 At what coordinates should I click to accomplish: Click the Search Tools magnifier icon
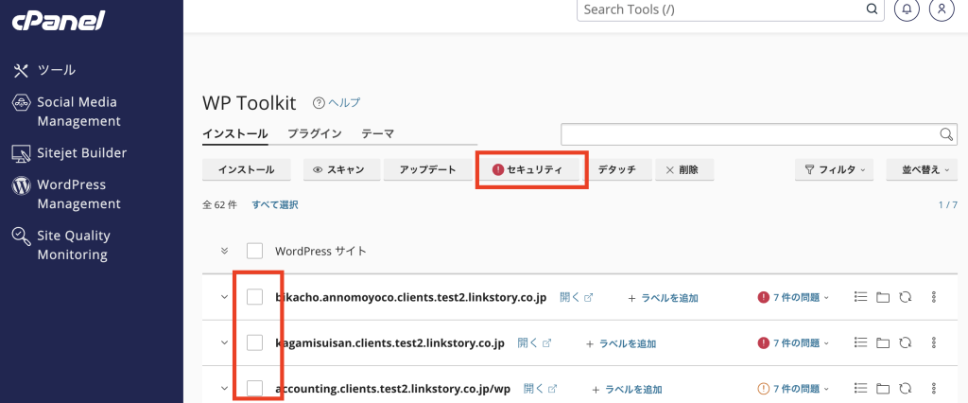873,9
